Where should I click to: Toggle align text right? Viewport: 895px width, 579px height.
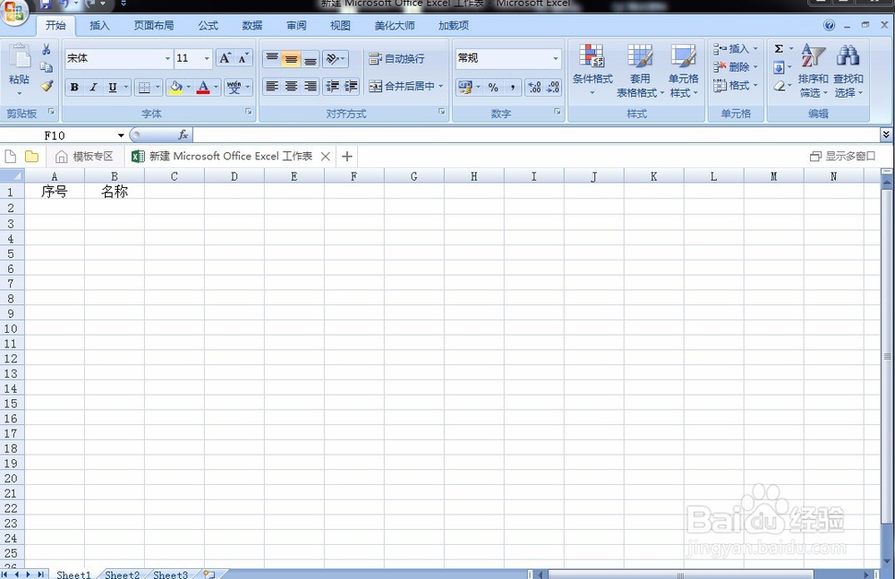point(310,86)
